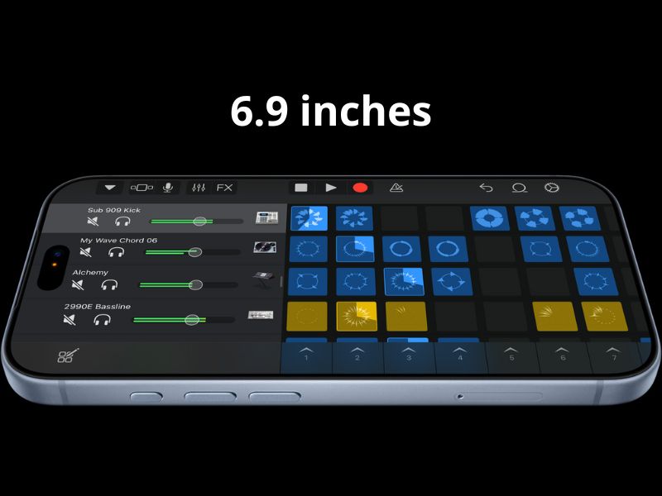Open the Settings gear icon
This screenshot has width=662, height=496.
(x=552, y=188)
